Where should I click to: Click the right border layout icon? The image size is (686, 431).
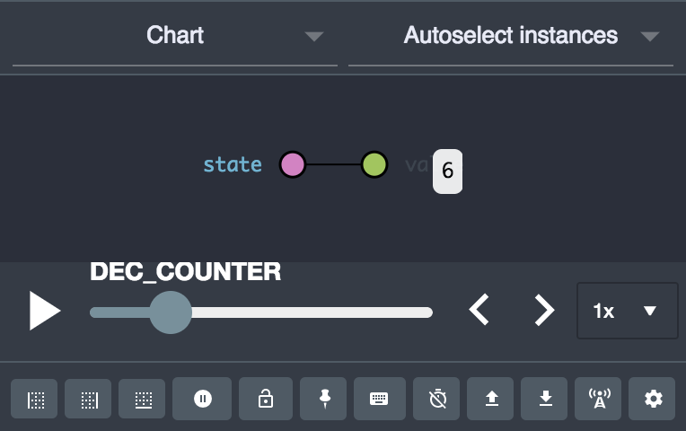88,400
